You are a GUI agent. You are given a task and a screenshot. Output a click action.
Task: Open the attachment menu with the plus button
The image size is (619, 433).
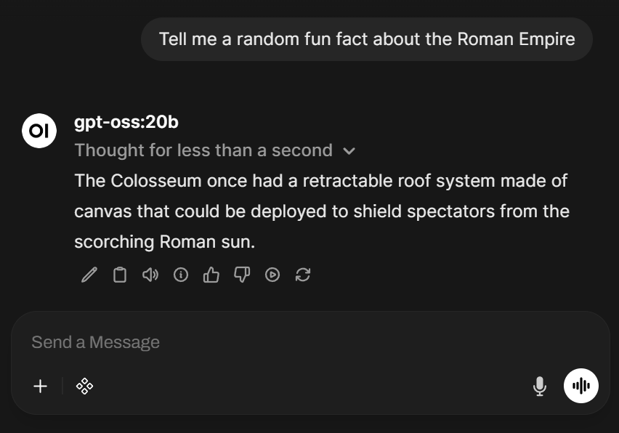pos(40,386)
